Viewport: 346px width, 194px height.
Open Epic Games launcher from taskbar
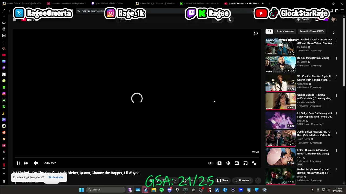point(177,190)
